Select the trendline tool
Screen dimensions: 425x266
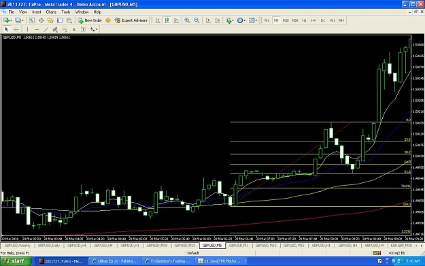(46, 29)
